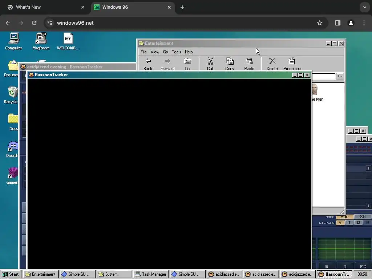Toggle mute M on tracker channel
This screenshot has width=372, height=279.
click(345, 266)
